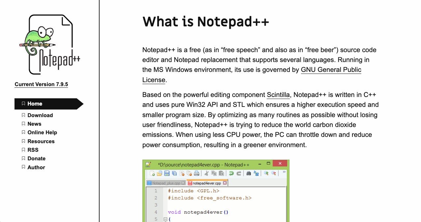The width and height of the screenshot is (421, 222).
Task: Open Find using the binoculars icon
Action: pyautogui.click(x=249, y=174)
